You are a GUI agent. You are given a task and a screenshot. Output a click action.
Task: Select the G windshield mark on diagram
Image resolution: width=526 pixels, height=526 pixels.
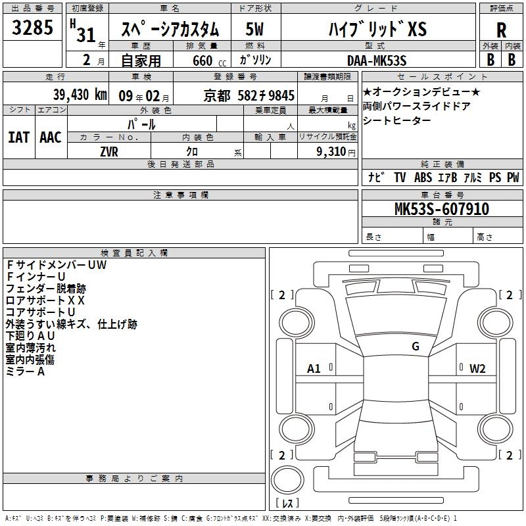click(415, 347)
